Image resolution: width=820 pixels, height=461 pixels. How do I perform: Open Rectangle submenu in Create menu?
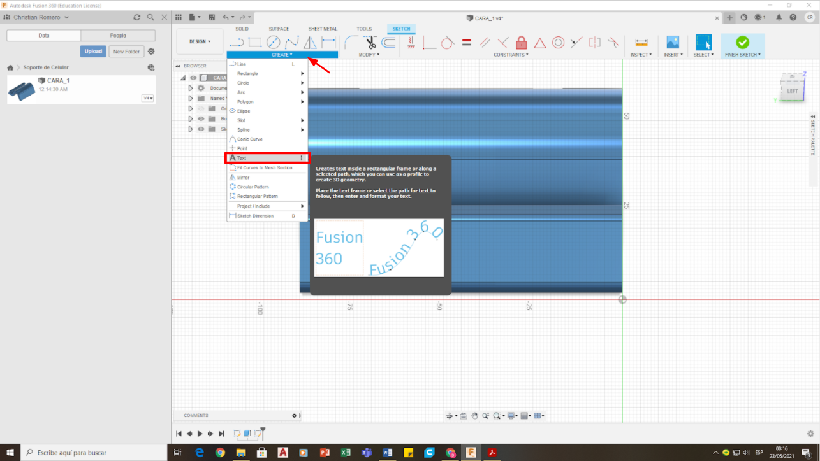pos(267,74)
